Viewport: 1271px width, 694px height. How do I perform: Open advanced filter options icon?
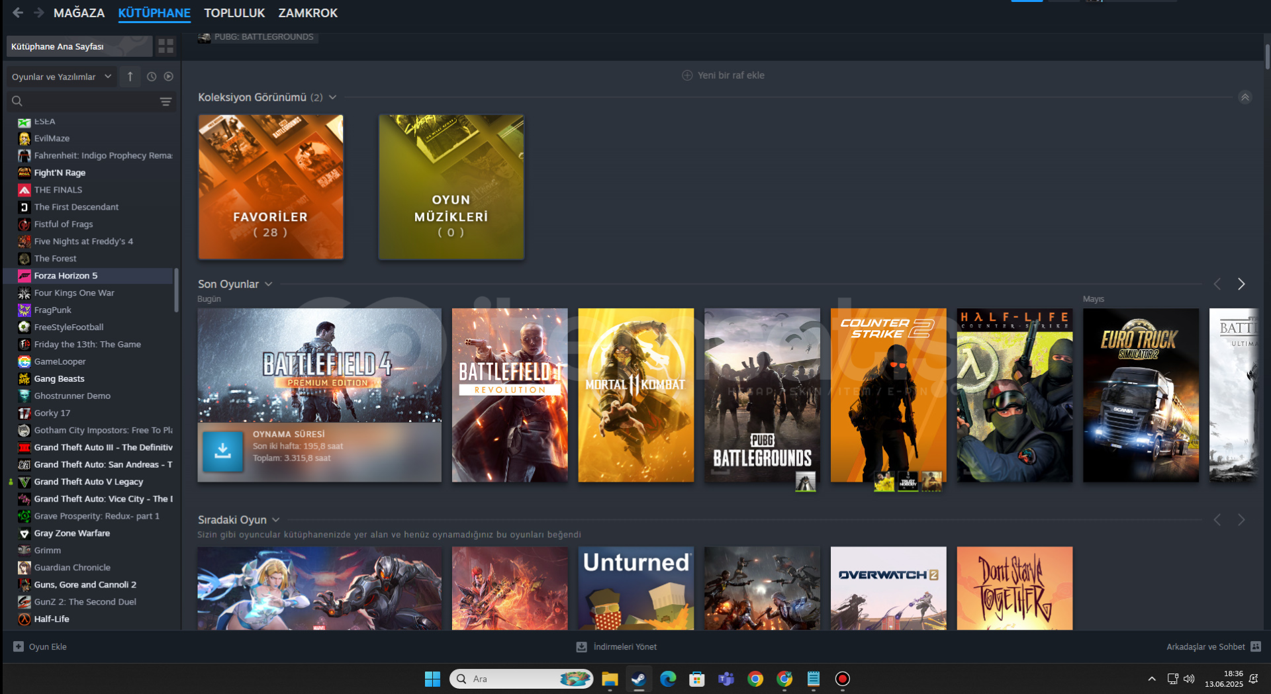pos(165,101)
